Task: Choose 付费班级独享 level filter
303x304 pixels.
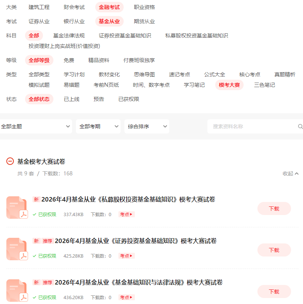Action: click(x=139, y=60)
